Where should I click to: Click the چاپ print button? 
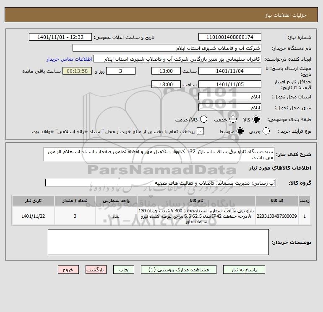click(124, 270)
